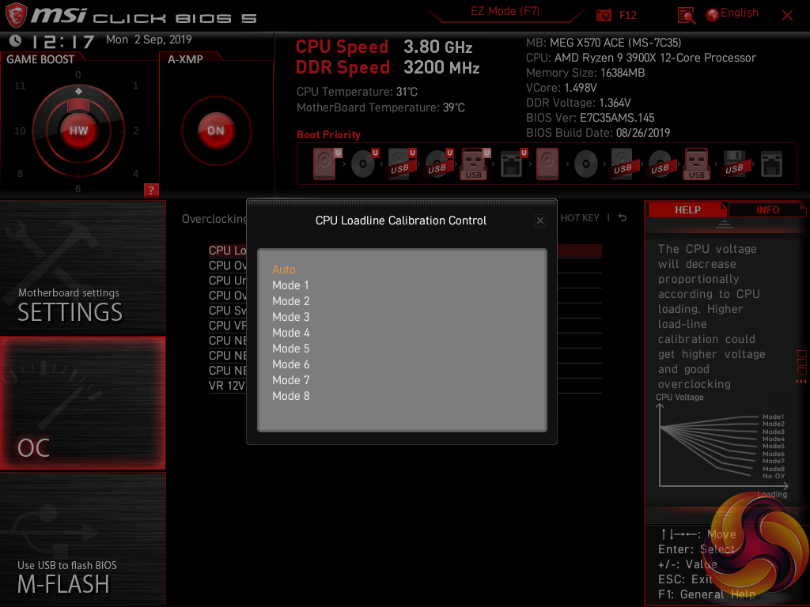Choose Mode 4 loadline calibration
The image size is (810, 607).
pos(291,333)
